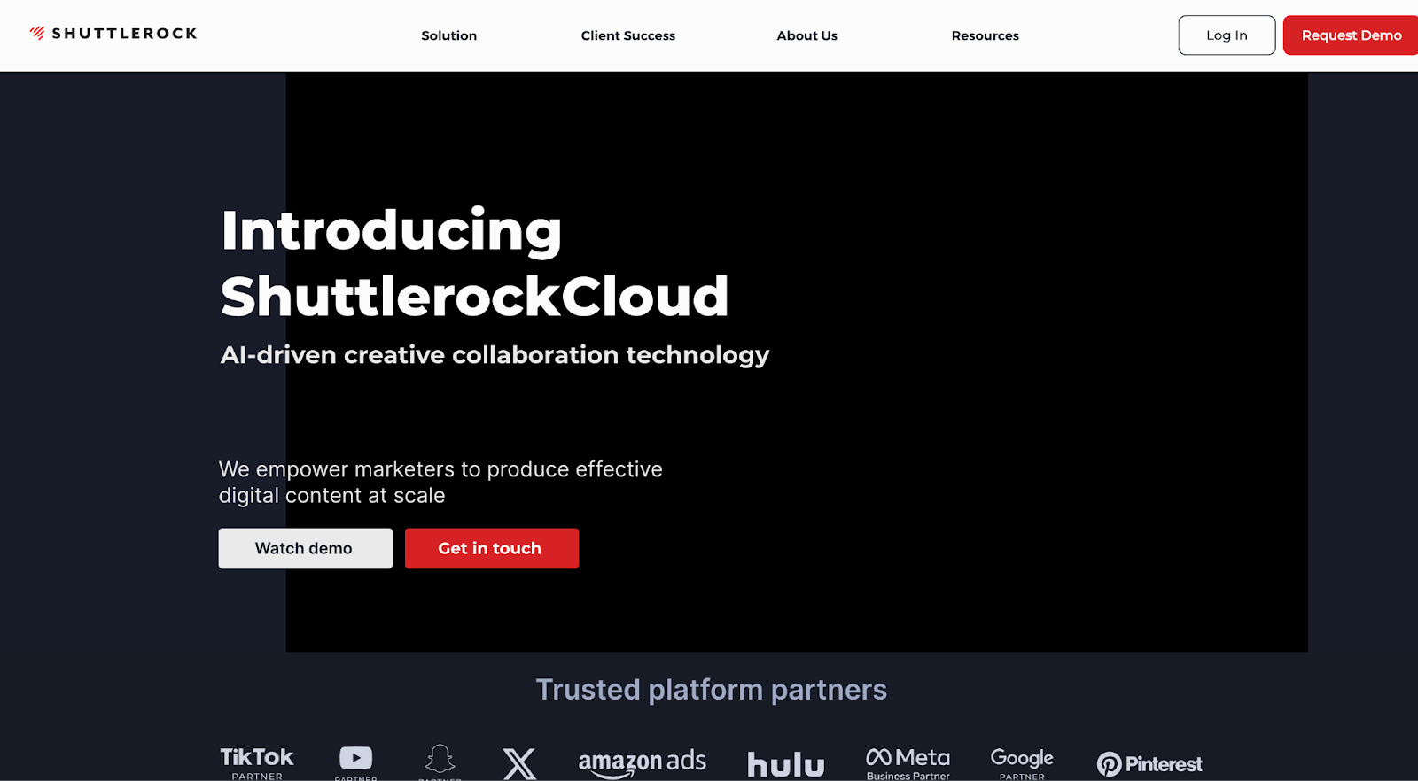1418x781 pixels.
Task: Click the Log In button
Action: (x=1227, y=35)
